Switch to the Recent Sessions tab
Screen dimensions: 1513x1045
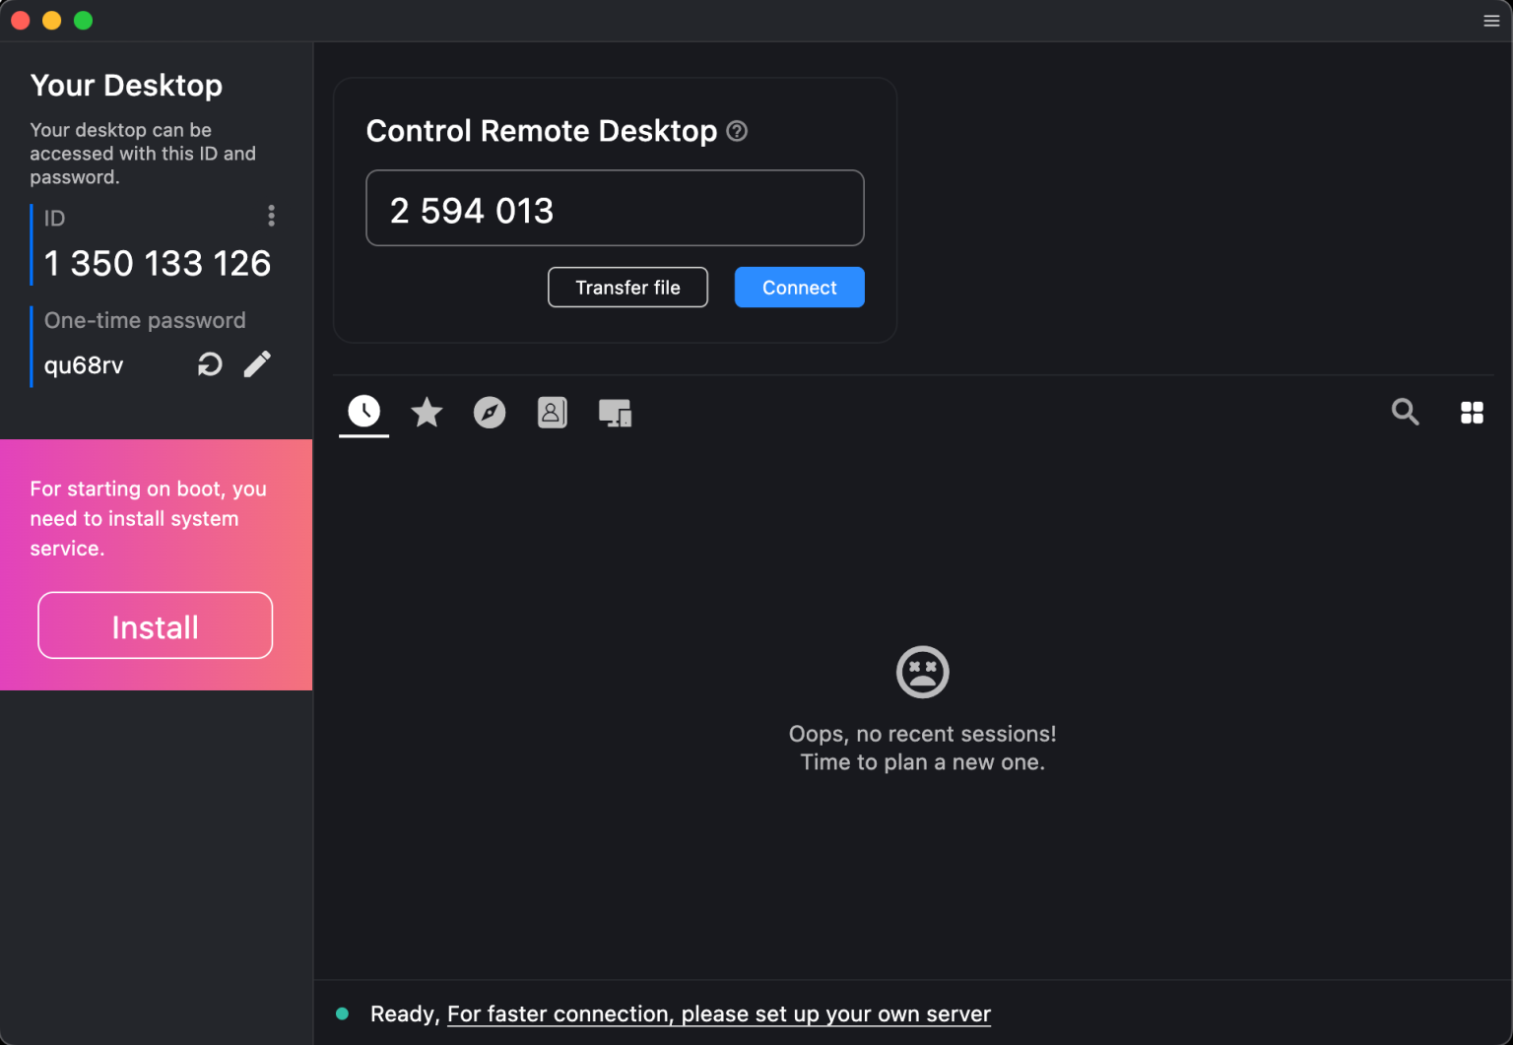(x=363, y=413)
